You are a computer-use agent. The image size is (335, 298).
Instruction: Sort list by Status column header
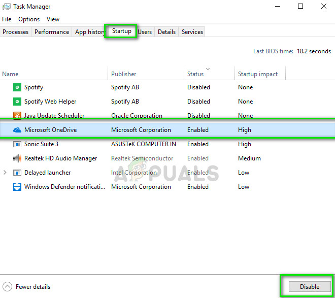195,74
